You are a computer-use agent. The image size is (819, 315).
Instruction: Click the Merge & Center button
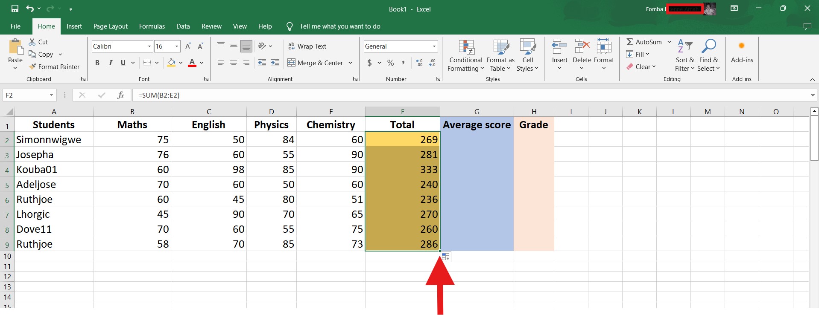pyautogui.click(x=316, y=63)
